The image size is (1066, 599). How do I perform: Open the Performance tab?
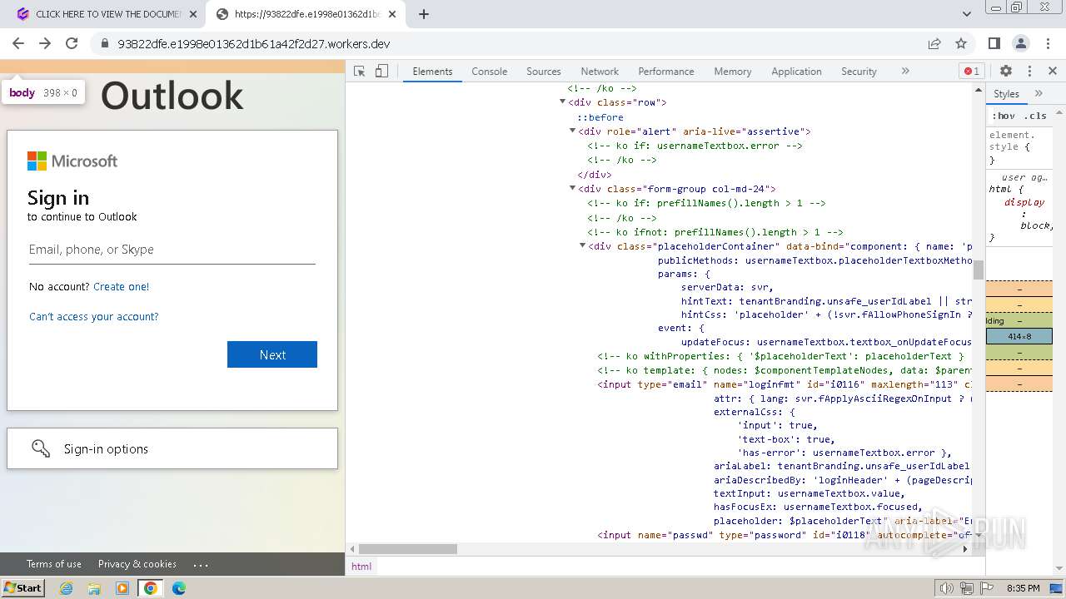(665, 72)
